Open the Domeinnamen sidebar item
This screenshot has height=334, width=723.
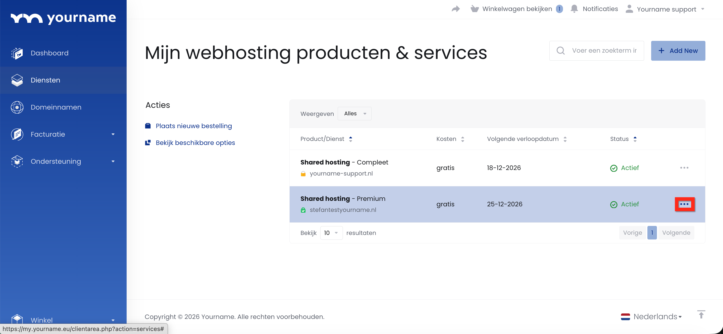pos(56,107)
